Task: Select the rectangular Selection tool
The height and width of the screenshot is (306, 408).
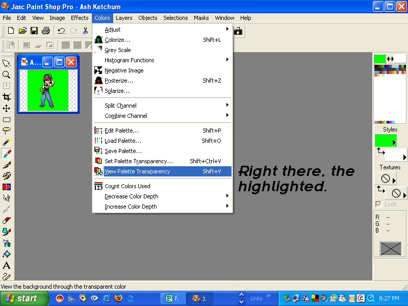Action: tap(7, 120)
